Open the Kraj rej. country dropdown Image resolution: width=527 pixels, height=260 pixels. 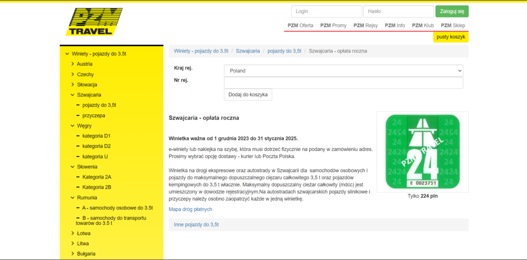click(343, 71)
